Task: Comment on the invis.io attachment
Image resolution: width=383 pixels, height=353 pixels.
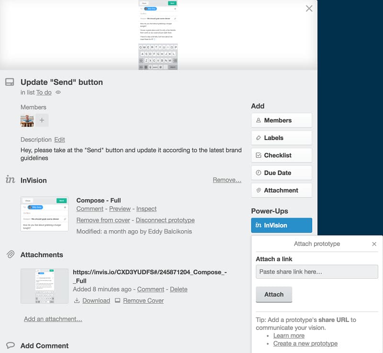Action: pyautogui.click(x=150, y=289)
